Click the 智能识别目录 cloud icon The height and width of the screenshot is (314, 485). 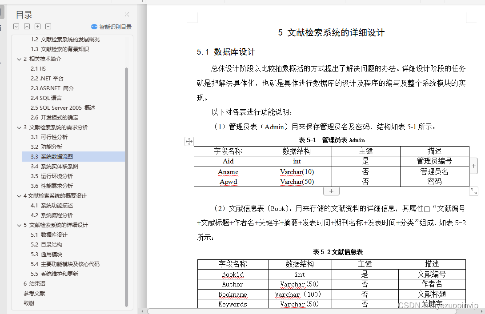(94, 27)
